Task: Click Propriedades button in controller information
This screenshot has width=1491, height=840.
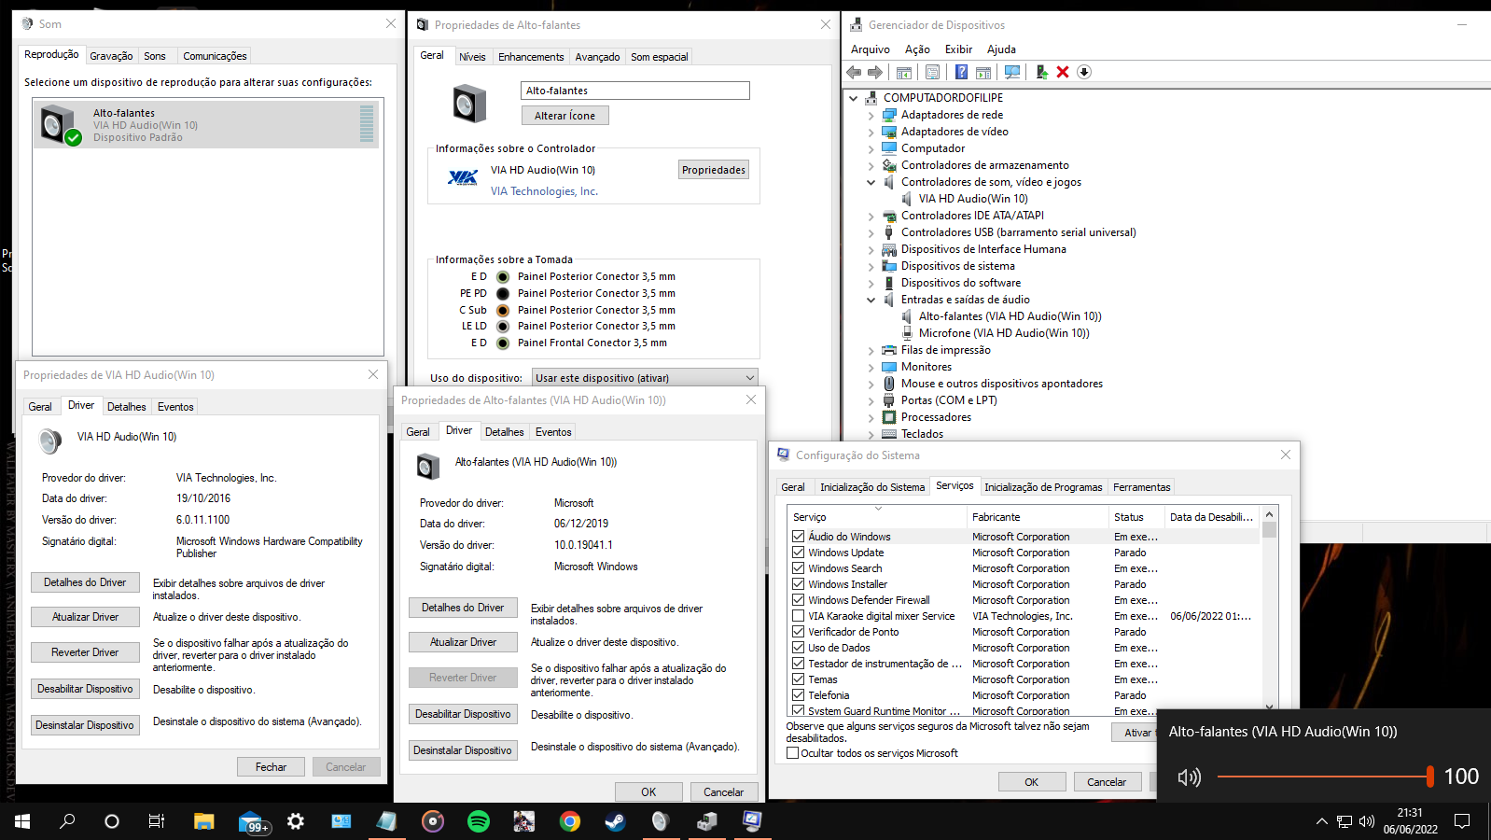Action: (x=714, y=170)
